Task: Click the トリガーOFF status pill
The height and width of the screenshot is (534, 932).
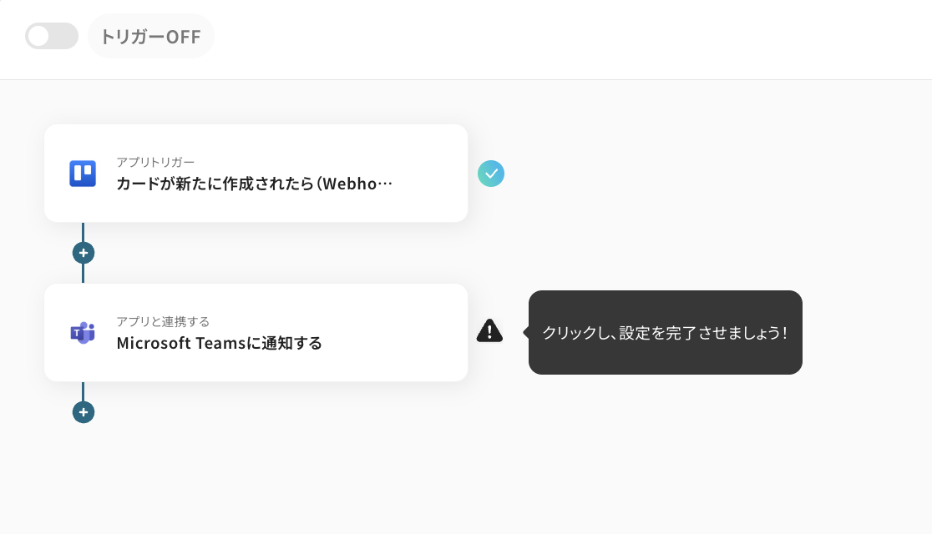Action: tap(151, 36)
